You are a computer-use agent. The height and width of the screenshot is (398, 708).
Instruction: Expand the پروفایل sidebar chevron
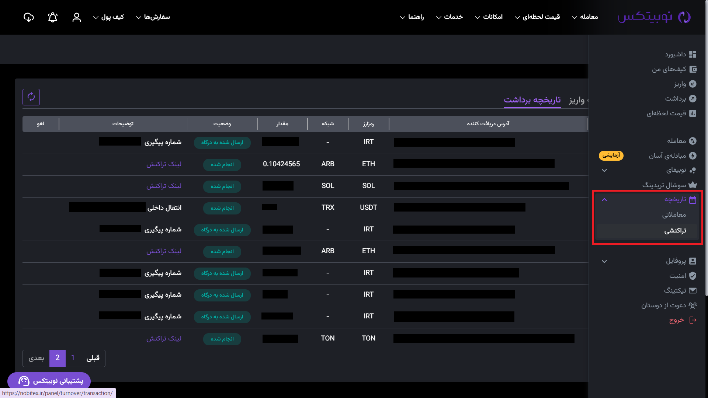tap(604, 261)
